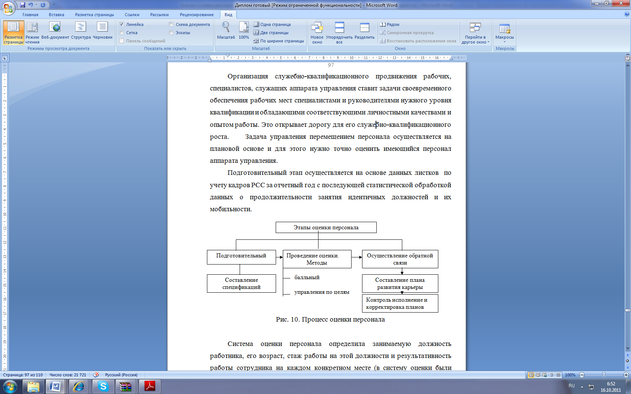Open Internet Explorer from taskbar

pos(78,386)
